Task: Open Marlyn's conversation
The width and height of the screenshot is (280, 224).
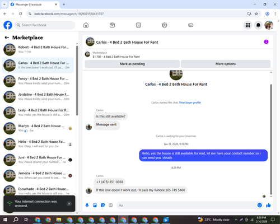Action: 38,128
